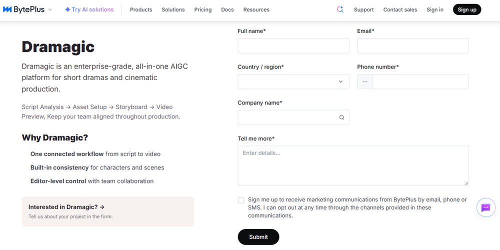Open the Docs menu item

pyautogui.click(x=227, y=9)
